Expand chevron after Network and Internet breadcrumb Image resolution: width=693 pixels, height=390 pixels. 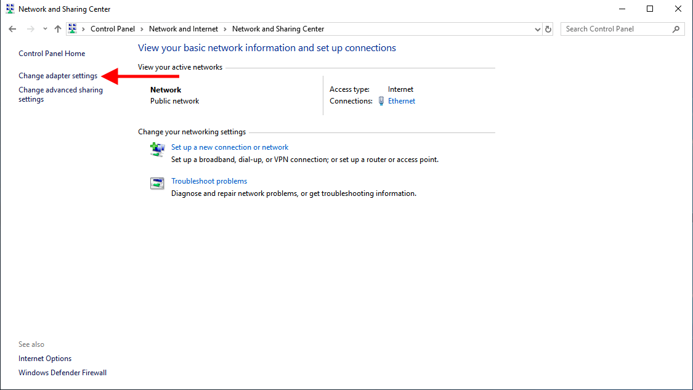click(225, 29)
